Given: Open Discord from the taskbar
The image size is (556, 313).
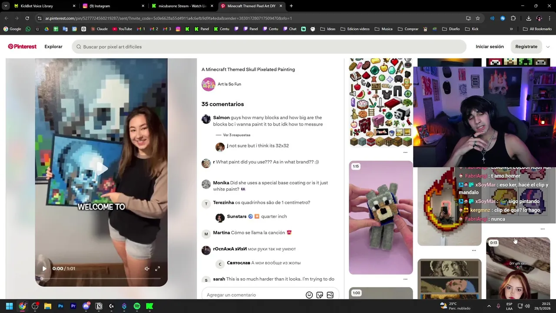Looking at the screenshot, I should 86,306.
